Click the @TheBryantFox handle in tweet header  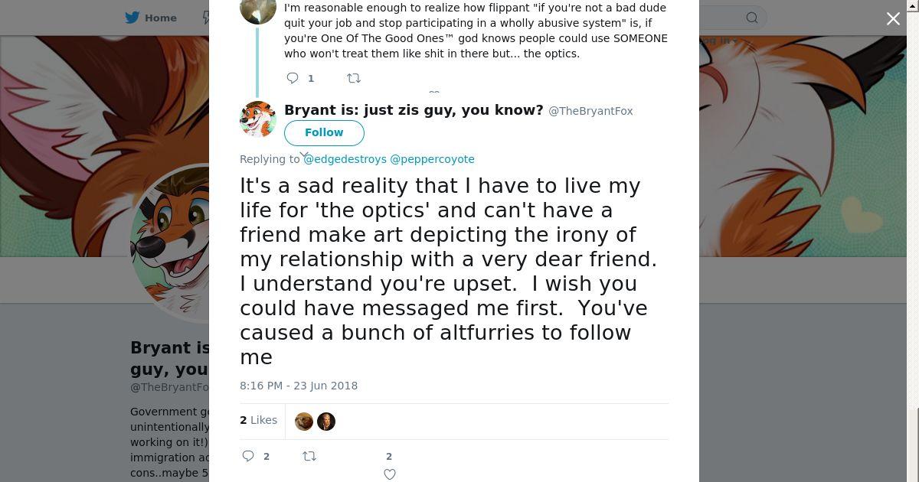click(590, 111)
